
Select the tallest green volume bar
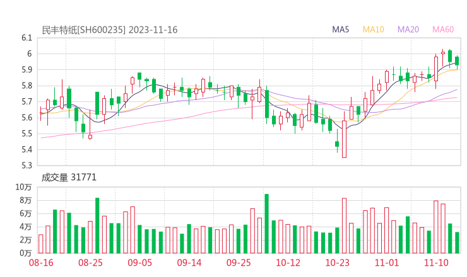point(266,223)
